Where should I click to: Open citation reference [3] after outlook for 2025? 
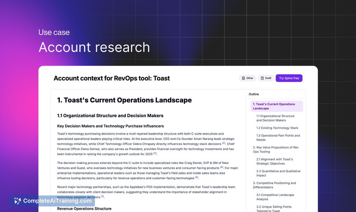[155, 154]
